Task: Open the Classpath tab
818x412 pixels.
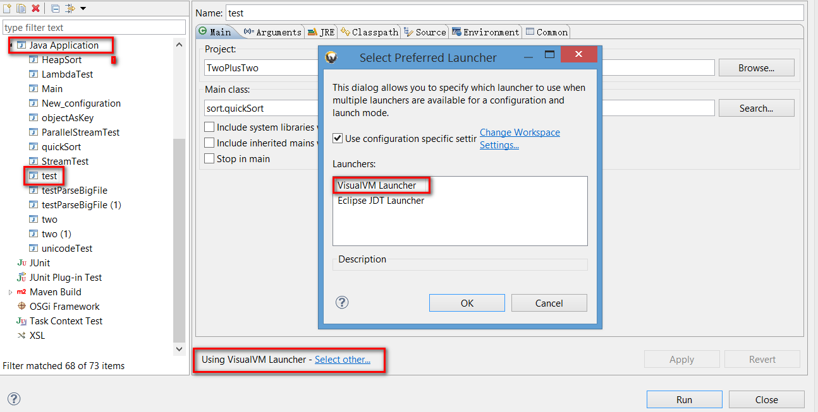Action: (370, 32)
